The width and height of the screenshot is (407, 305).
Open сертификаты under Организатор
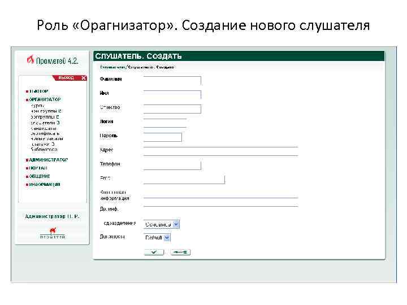(45, 133)
